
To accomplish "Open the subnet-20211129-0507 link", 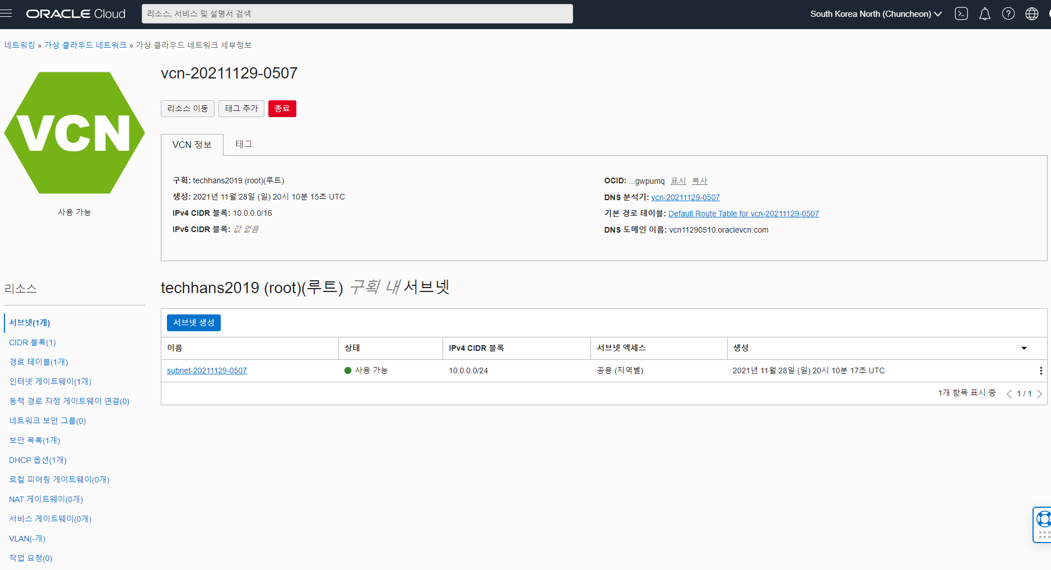I will [x=207, y=370].
